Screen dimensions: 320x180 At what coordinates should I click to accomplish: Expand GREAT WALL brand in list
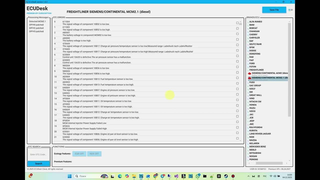click(255, 95)
